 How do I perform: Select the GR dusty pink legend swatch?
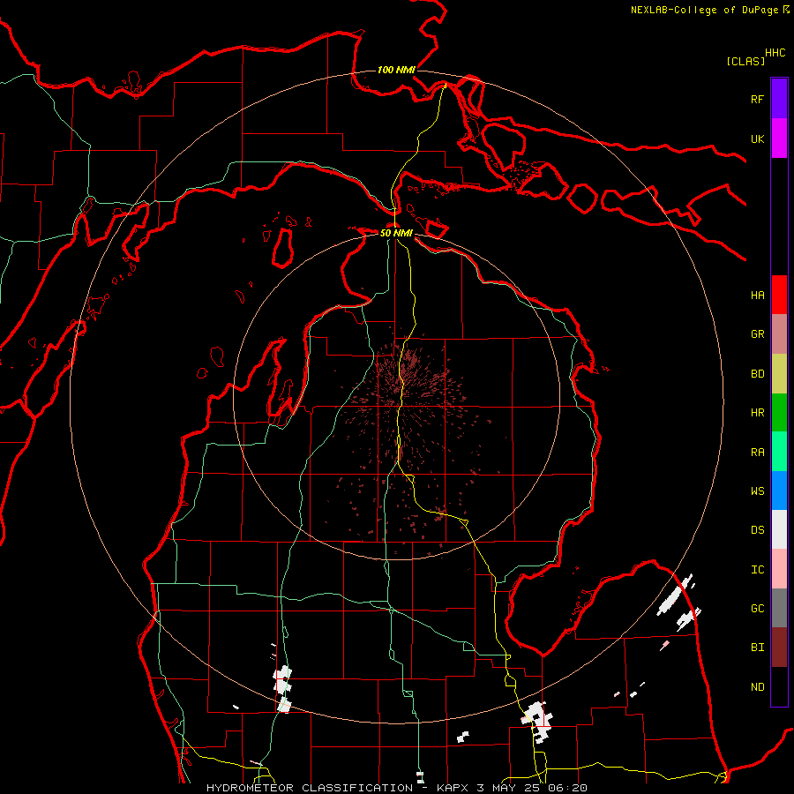point(779,334)
